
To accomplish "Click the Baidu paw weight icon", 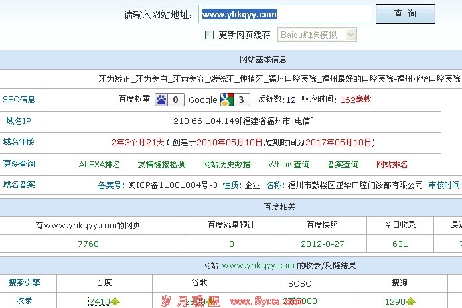I will pyautogui.click(x=163, y=100).
